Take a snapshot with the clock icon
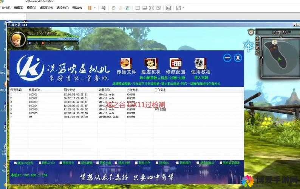The height and width of the screenshot is (189, 300). (113, 8)
